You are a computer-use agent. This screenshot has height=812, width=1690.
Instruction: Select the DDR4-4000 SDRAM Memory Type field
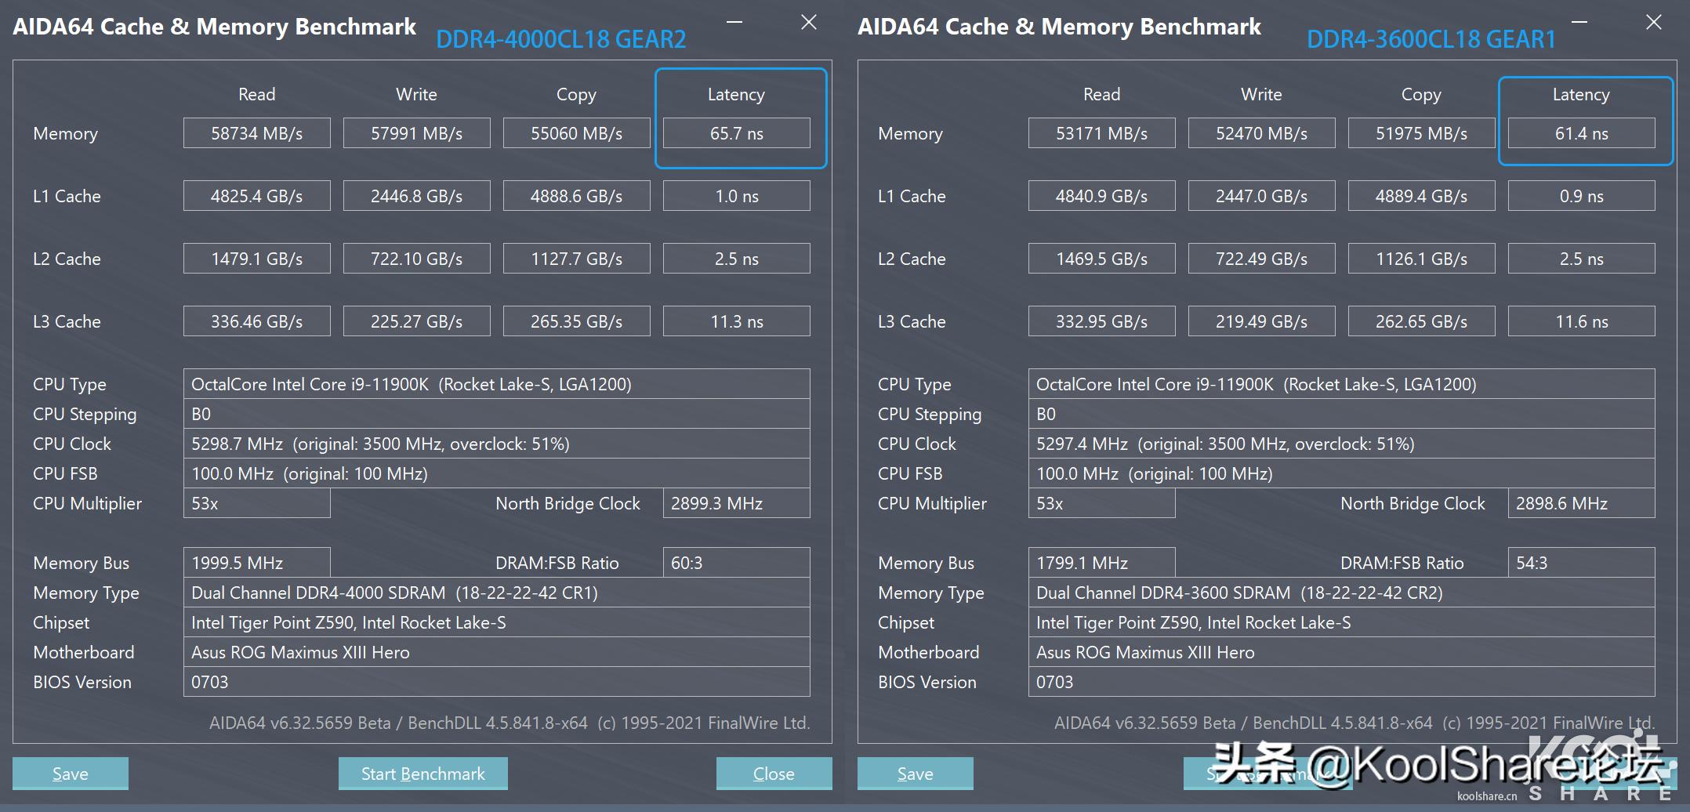496,593
